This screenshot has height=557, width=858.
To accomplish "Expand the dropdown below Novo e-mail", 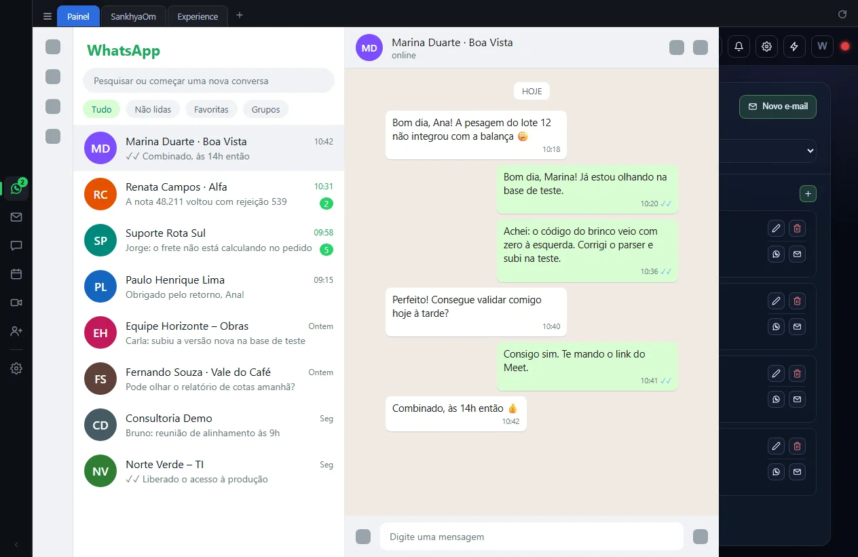I will coord(768,151).
